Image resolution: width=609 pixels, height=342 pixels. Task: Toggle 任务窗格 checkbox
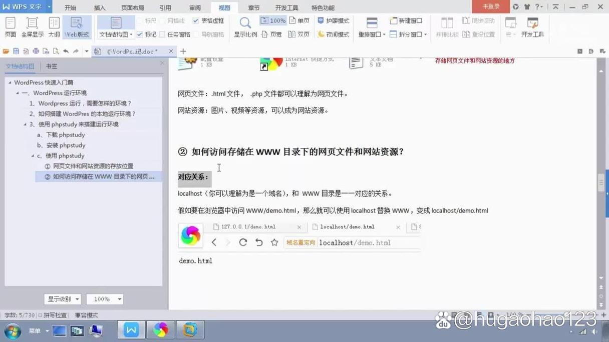pos(162,34)
